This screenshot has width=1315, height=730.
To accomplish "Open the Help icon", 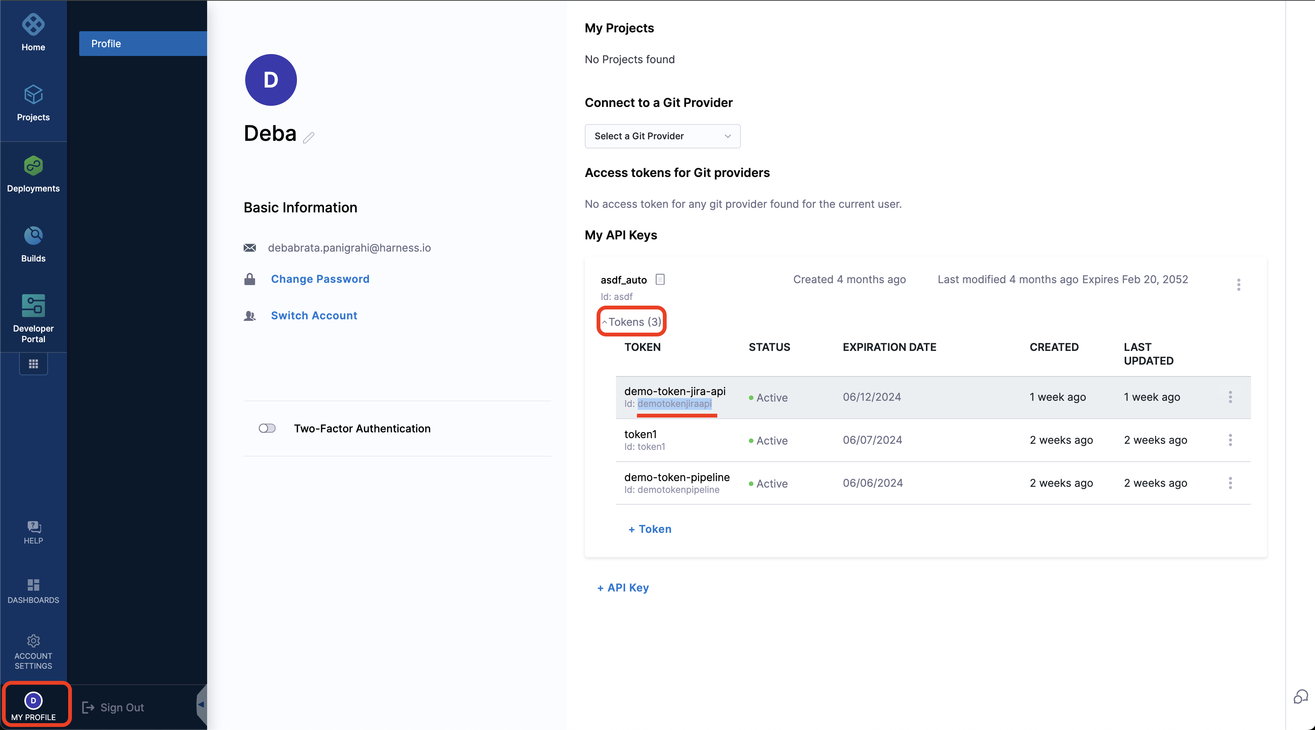I will (x=33, y=531).
